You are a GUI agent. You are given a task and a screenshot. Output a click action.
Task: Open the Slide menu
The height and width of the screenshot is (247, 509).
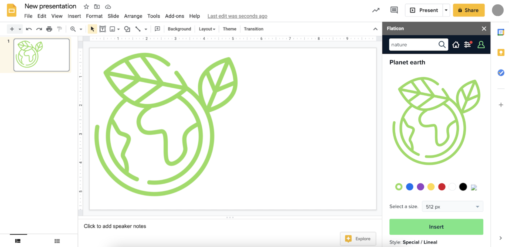(x=113, y=16)
